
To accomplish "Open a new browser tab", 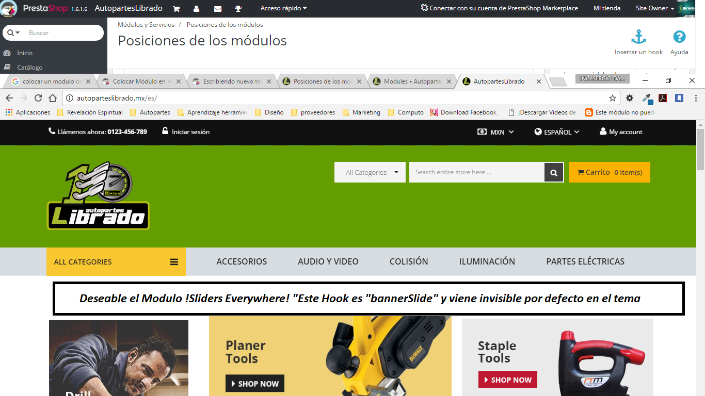I will [557, 82].
